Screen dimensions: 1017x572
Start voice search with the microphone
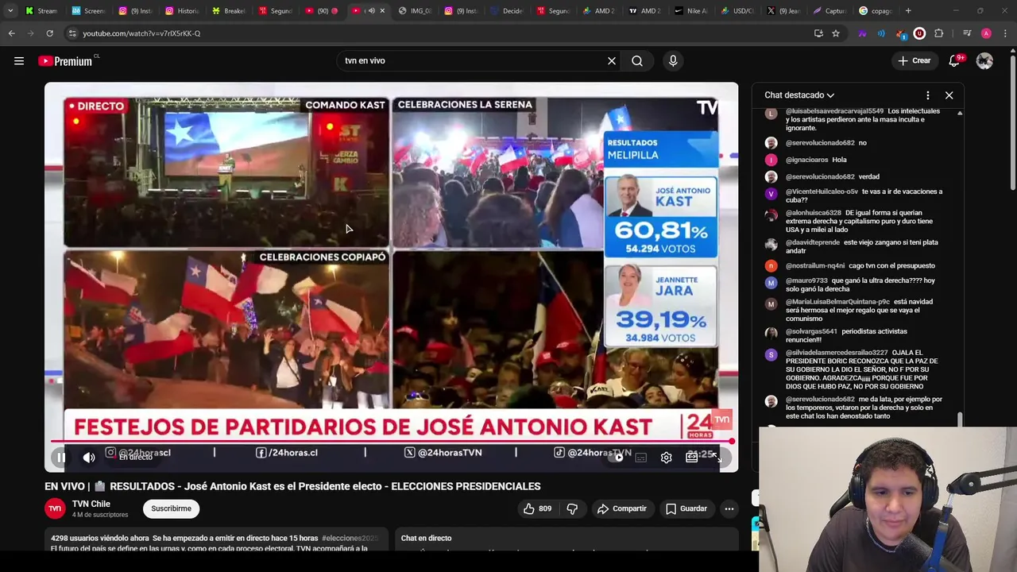click(673, 61)
